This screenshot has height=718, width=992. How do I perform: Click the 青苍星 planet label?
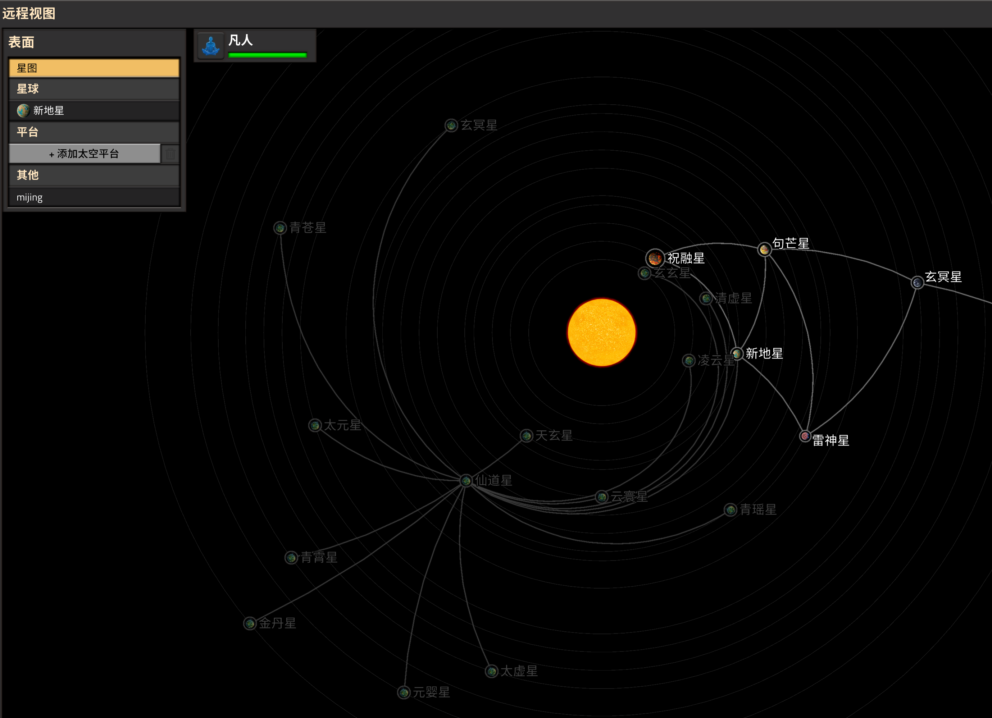pyautogui.click(x=308, y=228)
